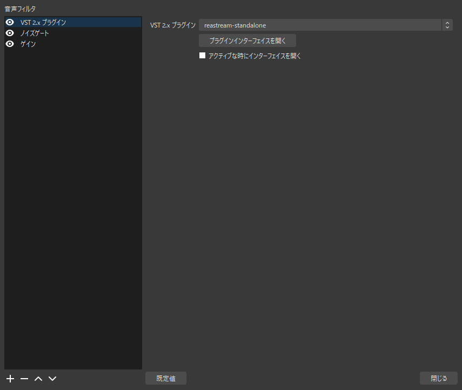Select the ゲイン filter in list
This screenshot has width=462, height=390.
(73, 44)
